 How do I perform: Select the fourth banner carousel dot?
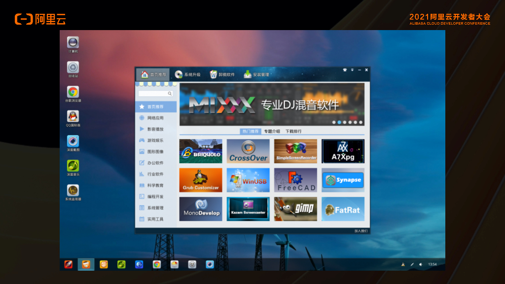[350, 122]
